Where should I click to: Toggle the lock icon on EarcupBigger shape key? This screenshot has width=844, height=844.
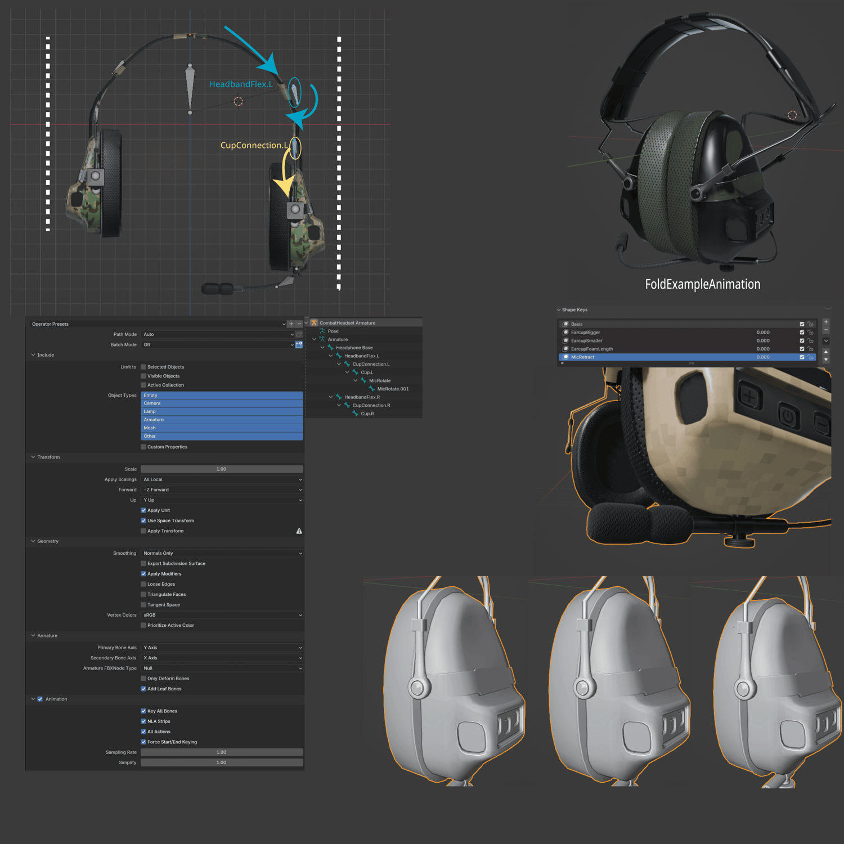click(x=811, y=333)
